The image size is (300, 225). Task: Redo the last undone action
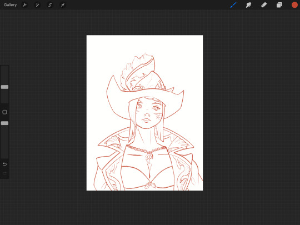point(4,173)
